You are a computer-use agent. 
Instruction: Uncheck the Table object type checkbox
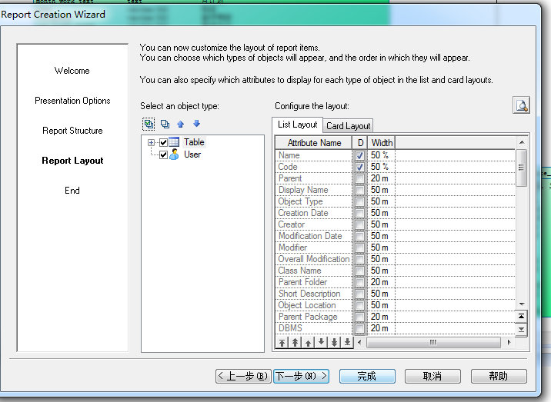click(163, 142)
